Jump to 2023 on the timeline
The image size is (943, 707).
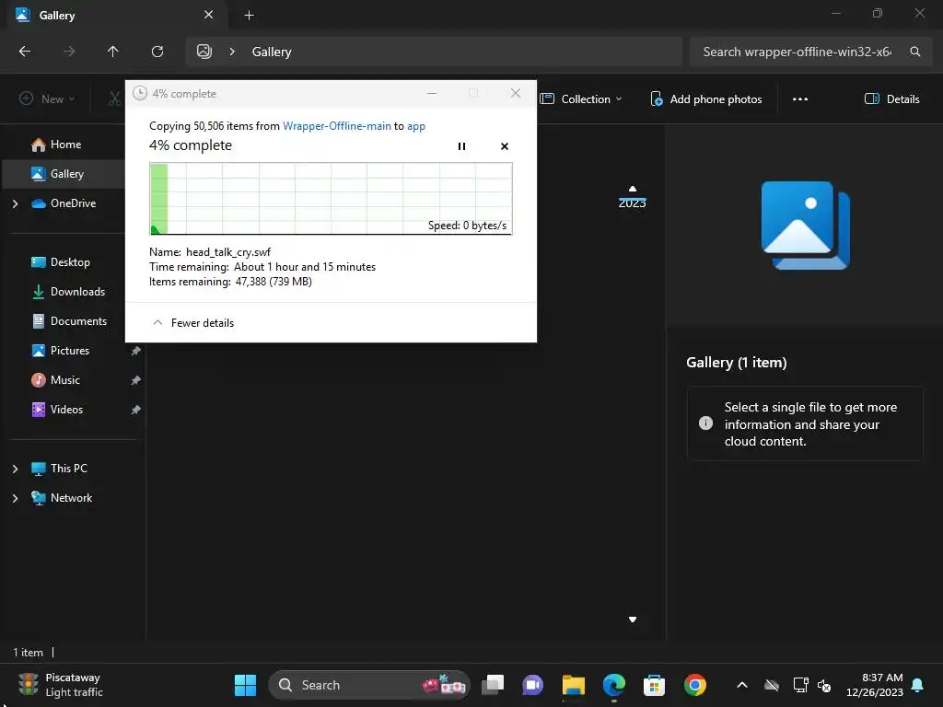pyautogui.click(x=632, y=203)
